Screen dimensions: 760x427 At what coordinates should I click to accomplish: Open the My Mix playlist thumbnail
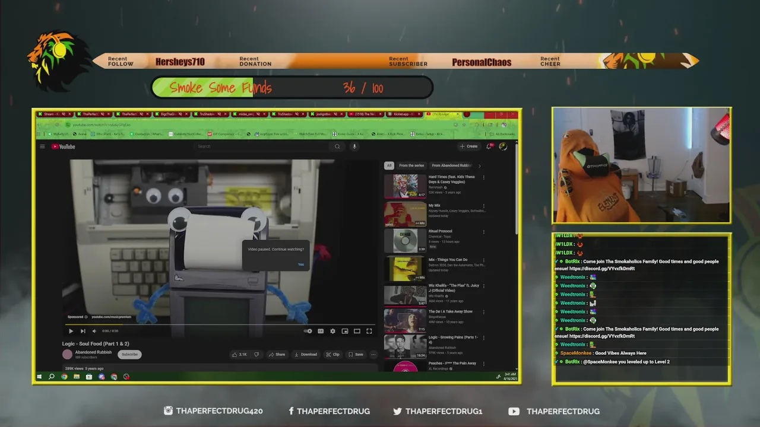click(x=405, y=214)
